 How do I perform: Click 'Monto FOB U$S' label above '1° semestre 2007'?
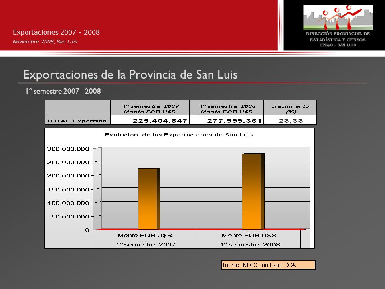pyautogui.click(x=145, y=236)
